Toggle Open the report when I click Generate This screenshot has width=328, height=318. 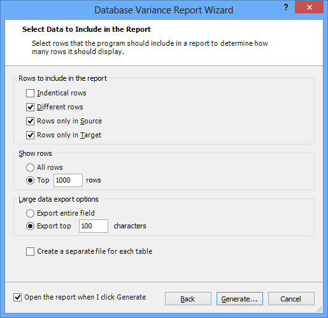pyautogui.click(x=17, y=297)
